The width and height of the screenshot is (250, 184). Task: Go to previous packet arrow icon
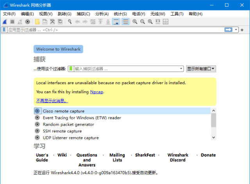point(77,22)
